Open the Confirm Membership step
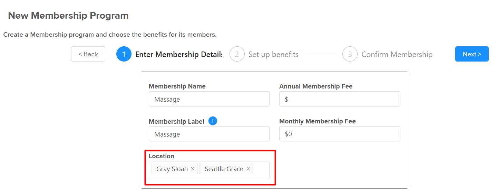Viewport: 496px width, 196px height. pos(397,54)
